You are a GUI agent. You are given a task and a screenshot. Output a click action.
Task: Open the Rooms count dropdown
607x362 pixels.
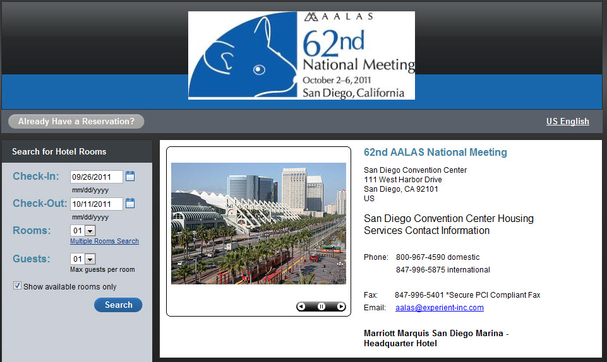90,231
